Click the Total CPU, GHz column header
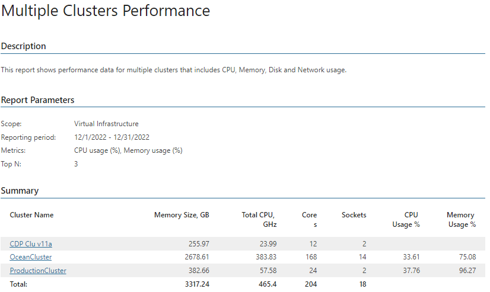Screen dimensions: 490x292 pyautogui.click(x=259, y=220)
